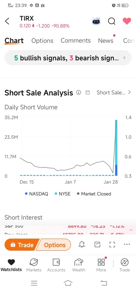Viewport: 136px width, 291px height.
Task: Open the News tab
Action: tap(106, 41)
